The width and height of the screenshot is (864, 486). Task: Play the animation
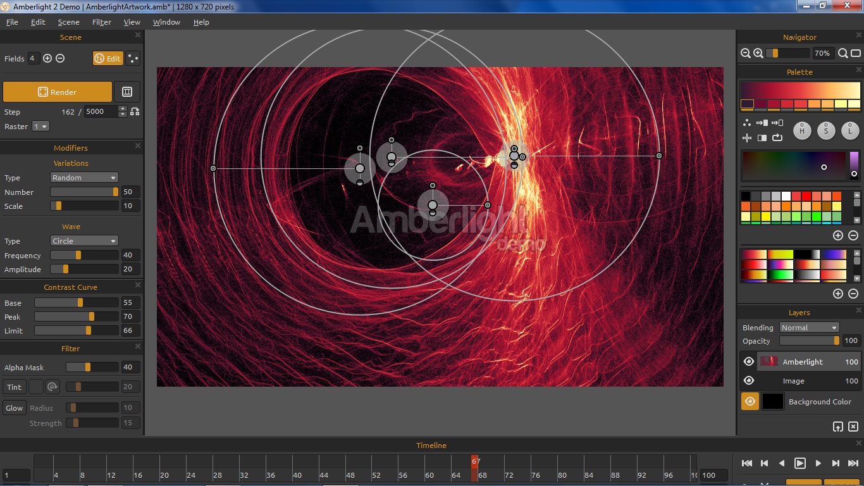(800, 463)
